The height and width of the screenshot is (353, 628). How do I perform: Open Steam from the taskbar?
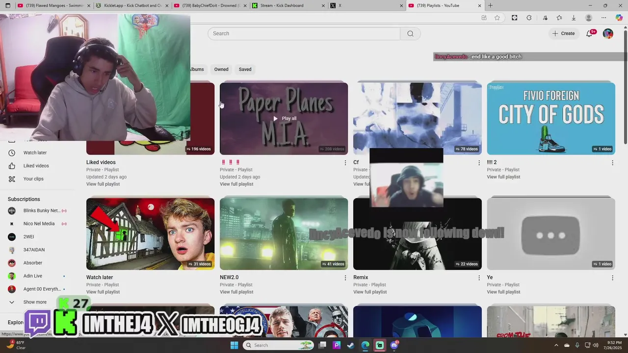tap(350, 345)
